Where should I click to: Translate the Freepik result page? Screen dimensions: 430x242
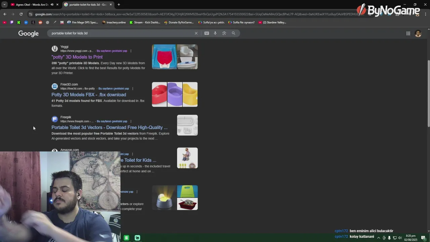112,121
